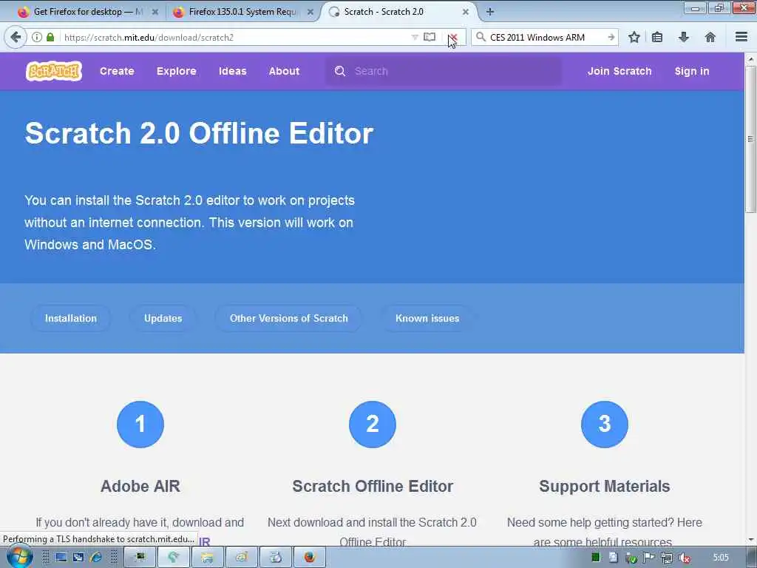Click step 3 circle above Support Materials
This screenshot has width=757, height=568.
(605, 424)
